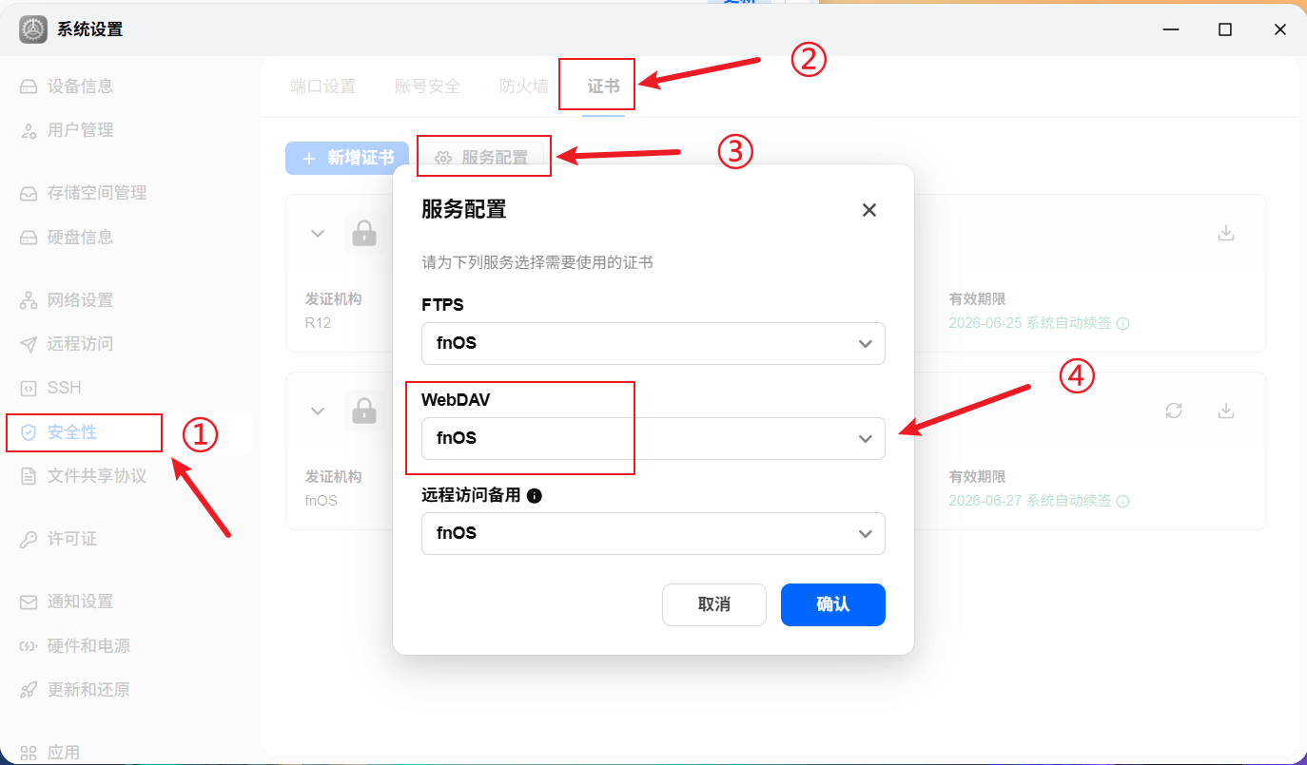1307x765 pixels.
Task: Collapse the fnOS certificate card chevron
Action: [x=318, y=411]
